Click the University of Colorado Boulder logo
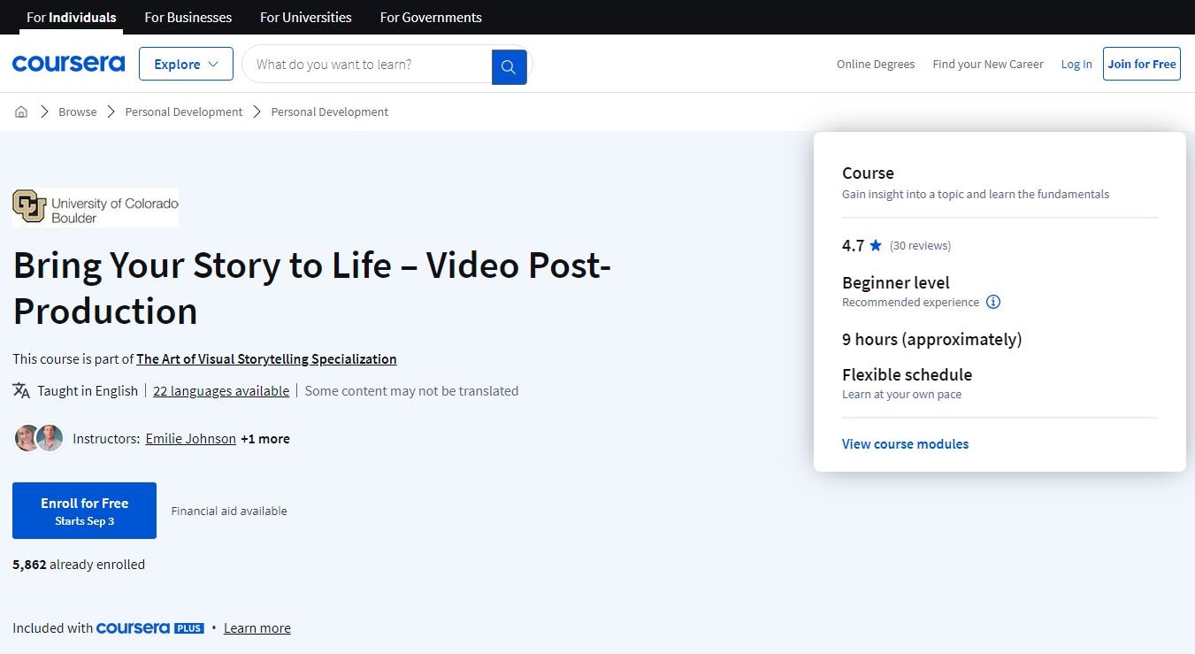The width and height of the screenshot is (1195, 654). tap(95, 206)
